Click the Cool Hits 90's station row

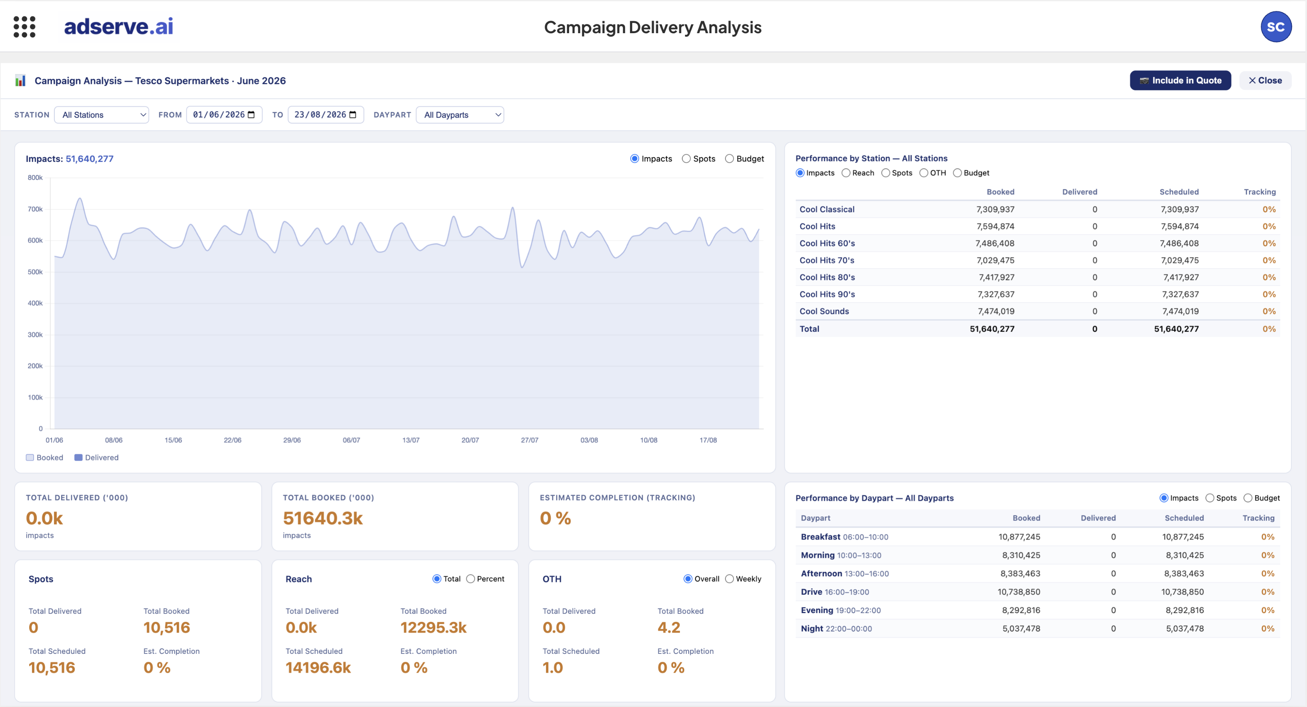tap(1037, 294)
